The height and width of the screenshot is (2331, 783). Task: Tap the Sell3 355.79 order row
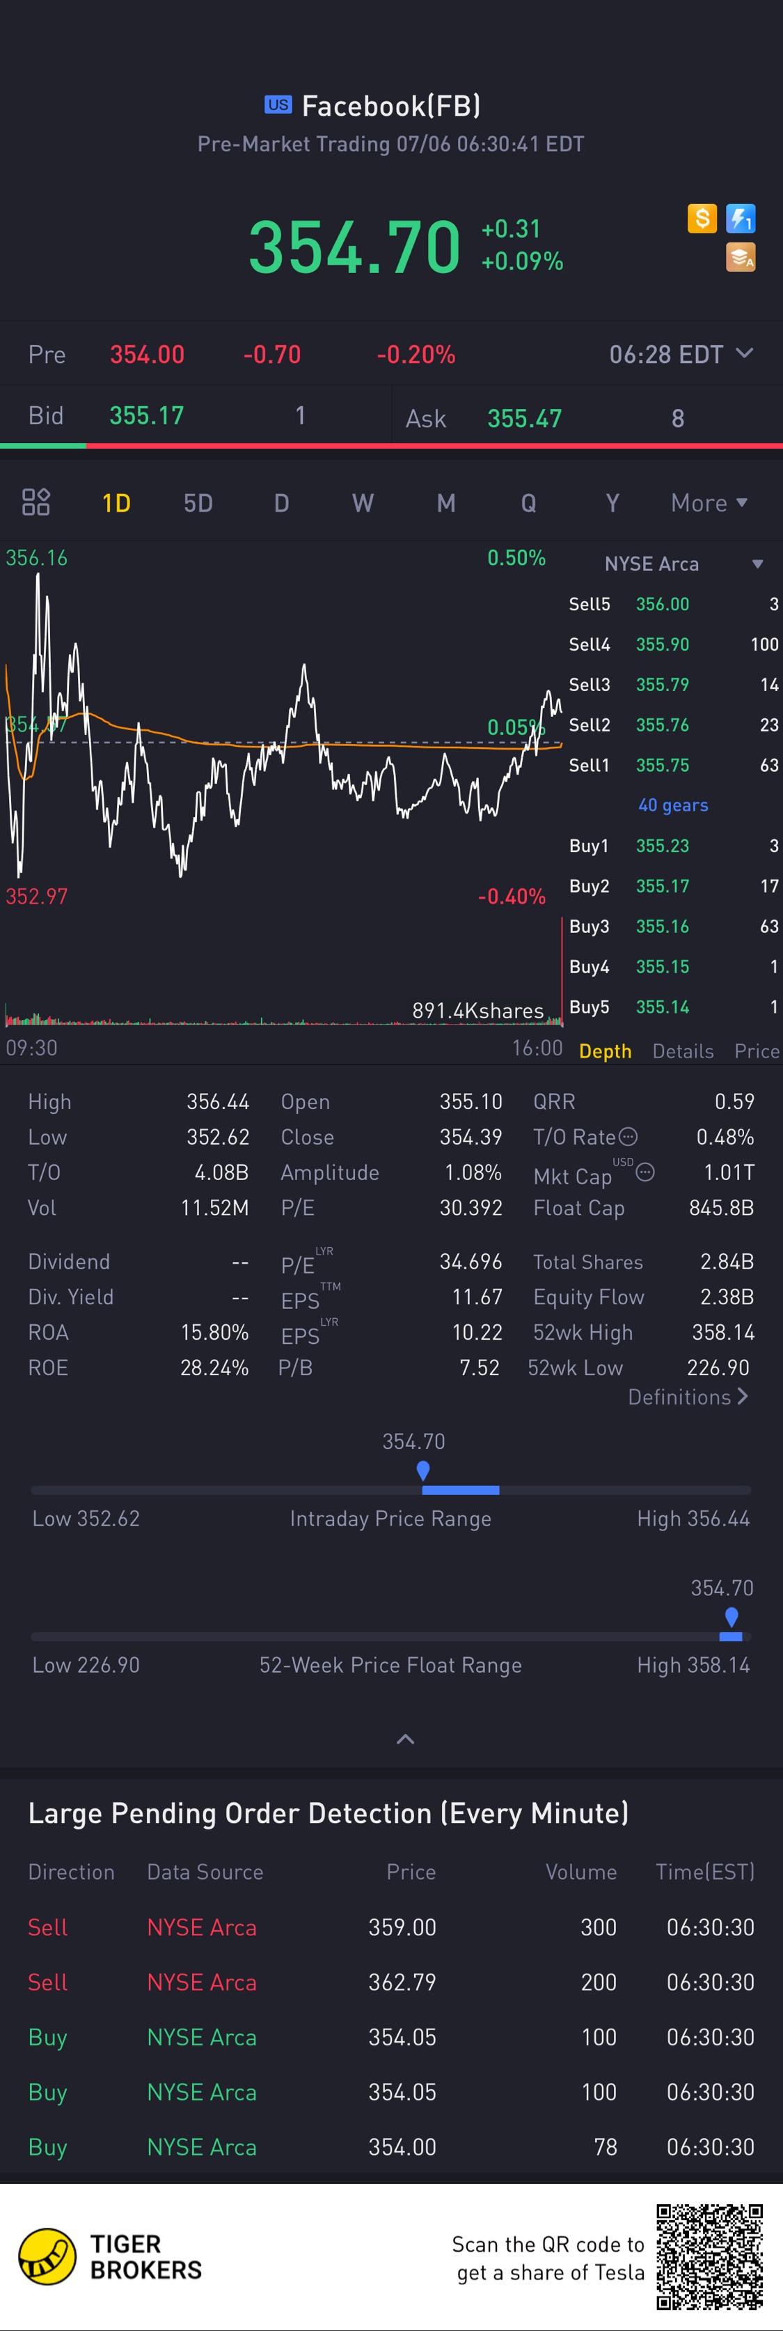674,685
